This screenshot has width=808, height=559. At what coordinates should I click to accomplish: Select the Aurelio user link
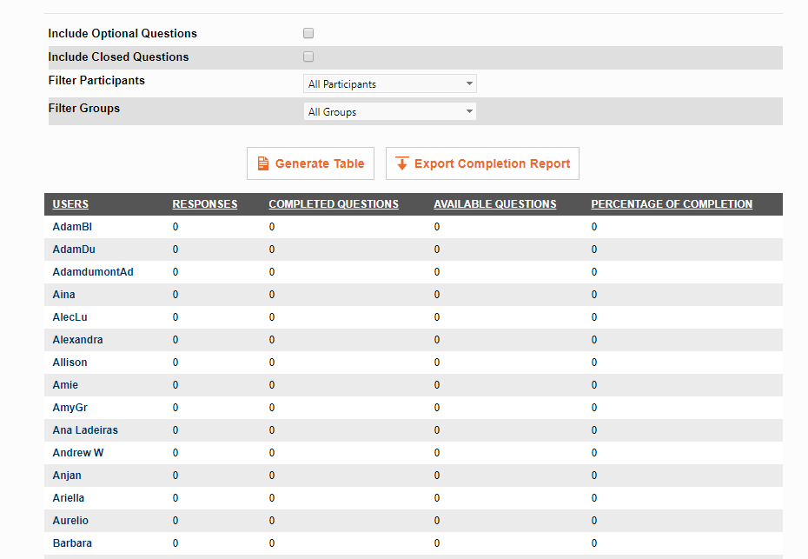click(70, 521)
